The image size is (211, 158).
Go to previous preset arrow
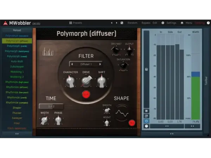pos(111,23)
